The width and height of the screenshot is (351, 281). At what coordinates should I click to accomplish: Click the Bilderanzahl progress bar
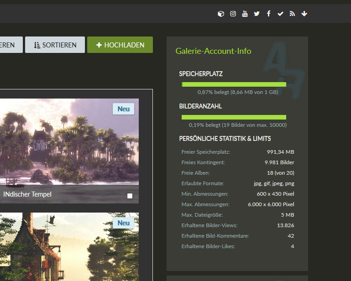click(x=234, y=117)
